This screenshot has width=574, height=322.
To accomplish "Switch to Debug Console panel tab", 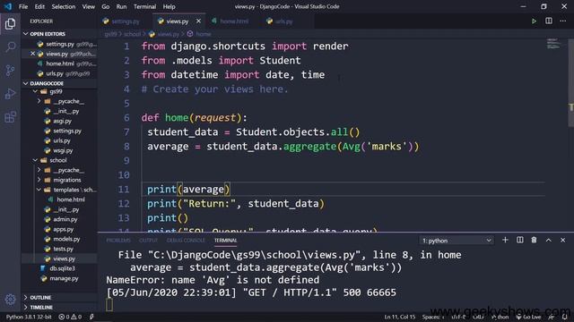I will [x=186, y=241].
